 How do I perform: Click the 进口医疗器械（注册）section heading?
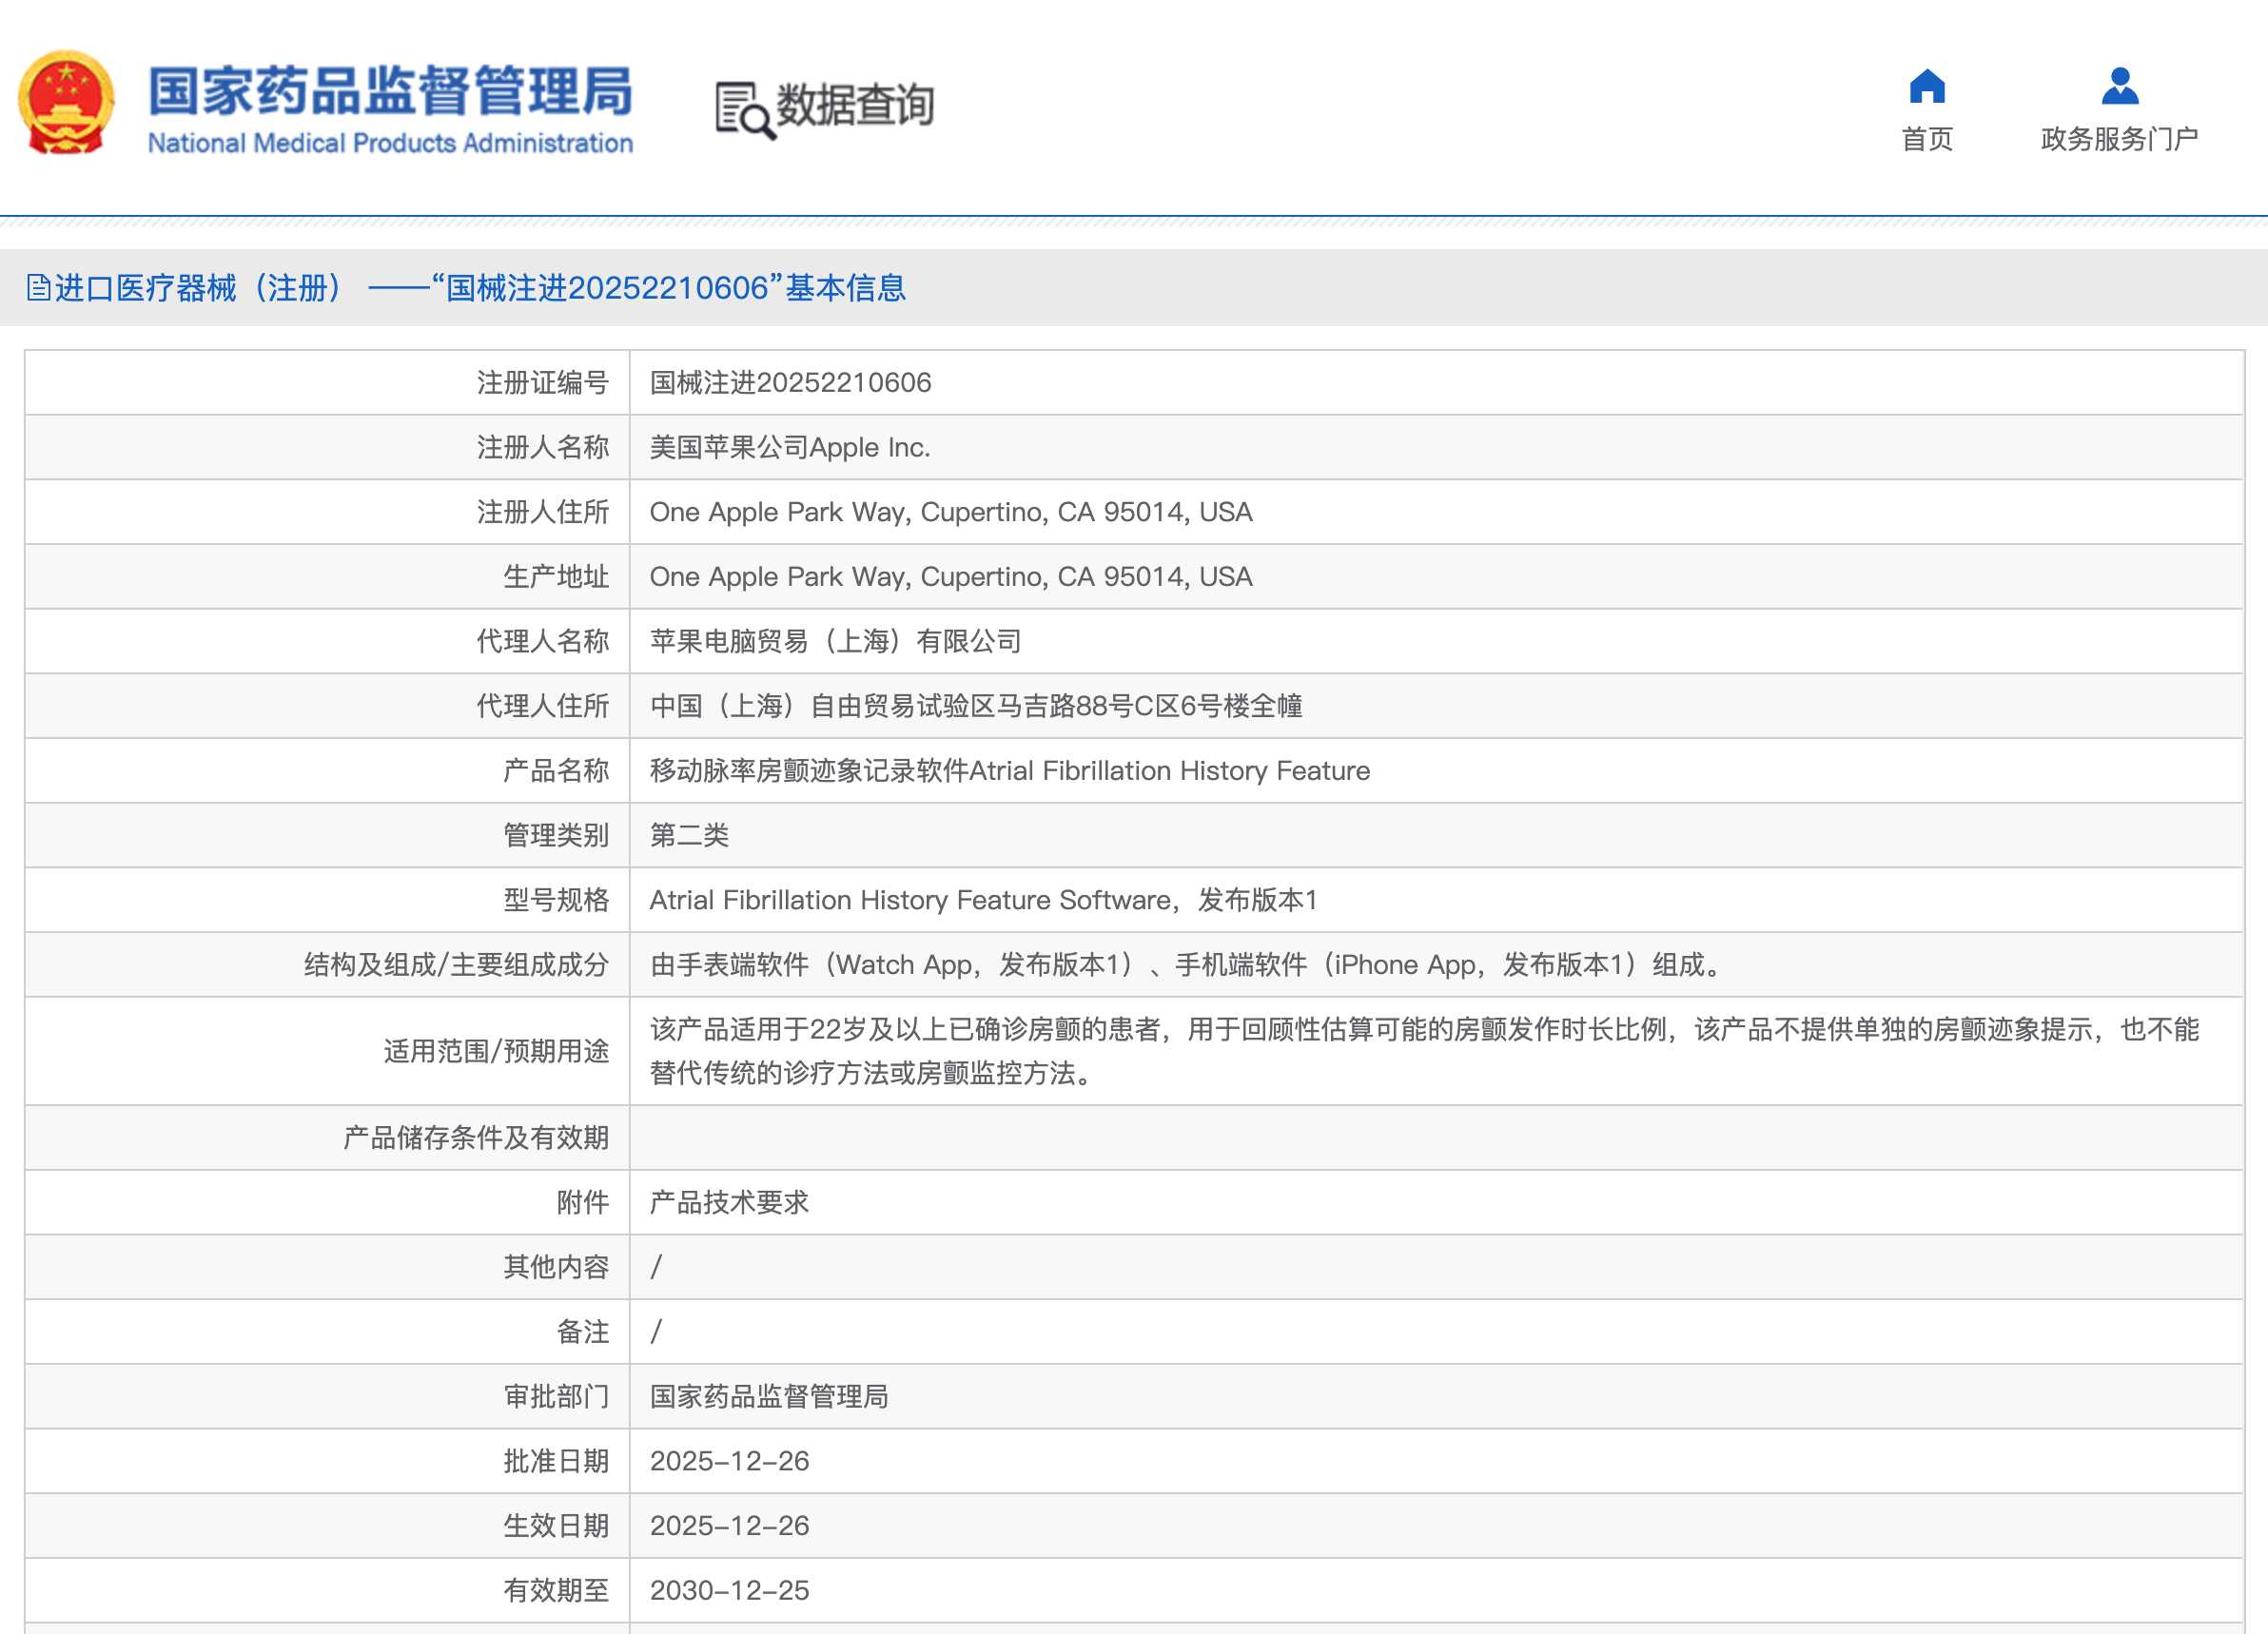coord(200,288)
